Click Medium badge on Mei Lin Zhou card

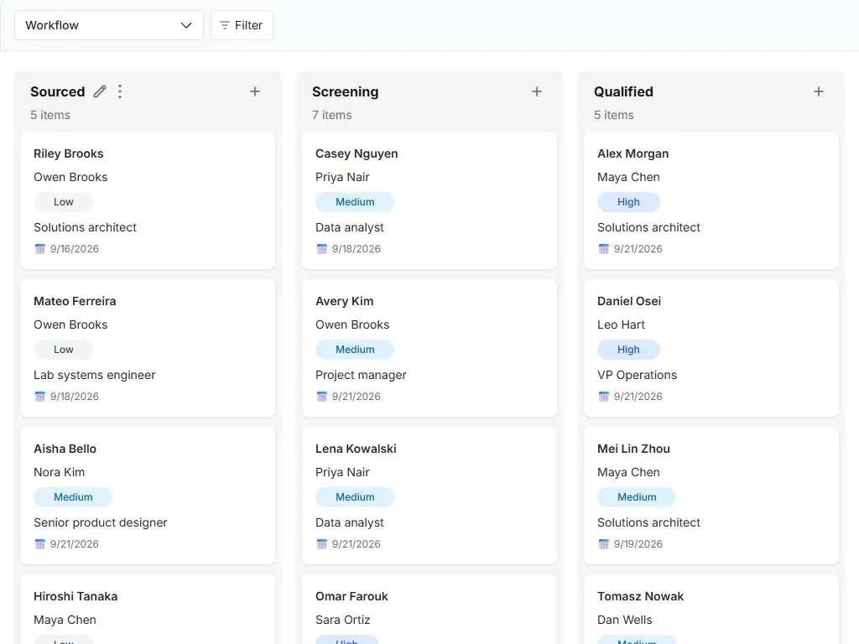tap(637, 496)
